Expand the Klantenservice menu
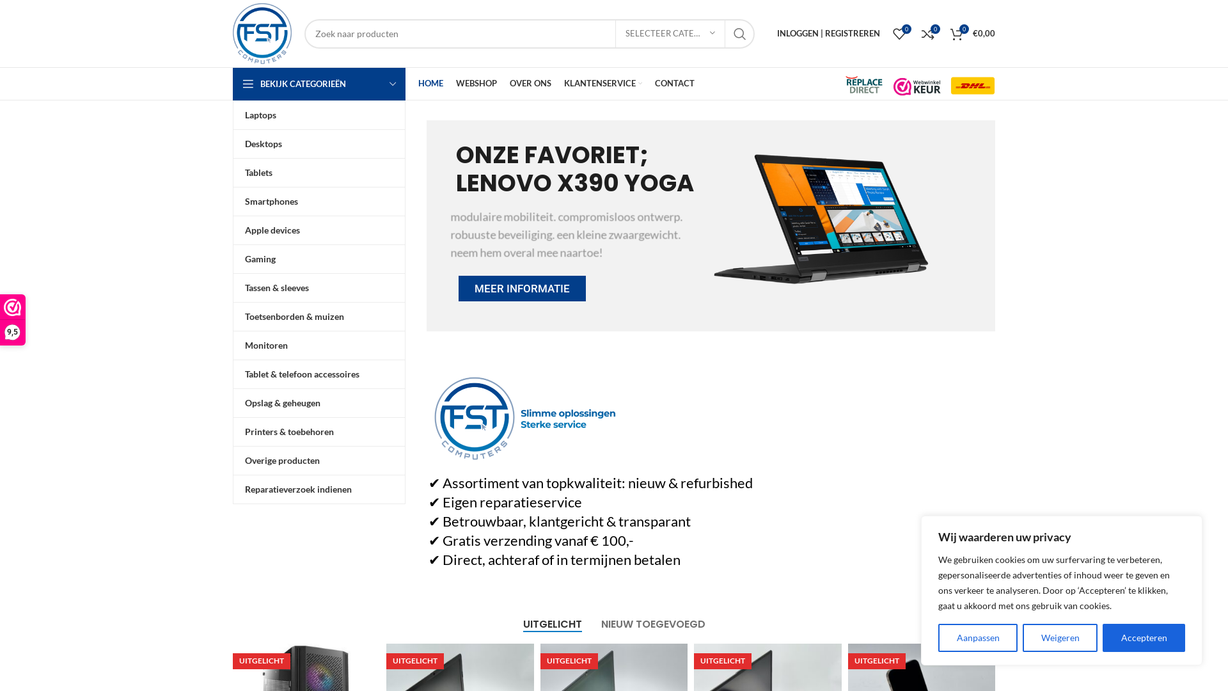1228x691 pixels. 603,84
